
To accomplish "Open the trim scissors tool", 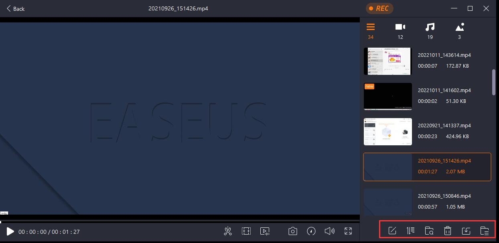I will click(x=228, y=231).
